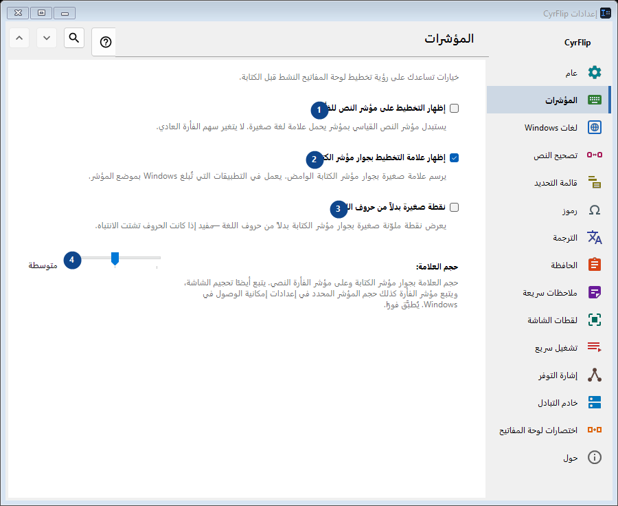
Task: Click the CyrFlip app icon in title bar
Action: tap(606, 13)
